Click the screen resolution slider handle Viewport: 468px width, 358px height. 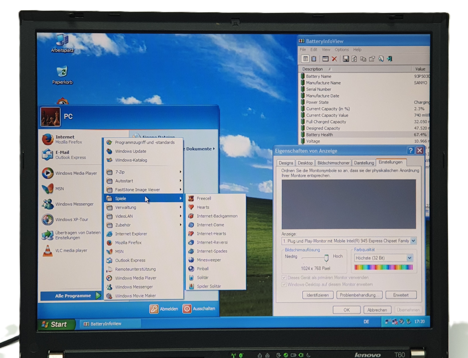click(x=326, y=258)
